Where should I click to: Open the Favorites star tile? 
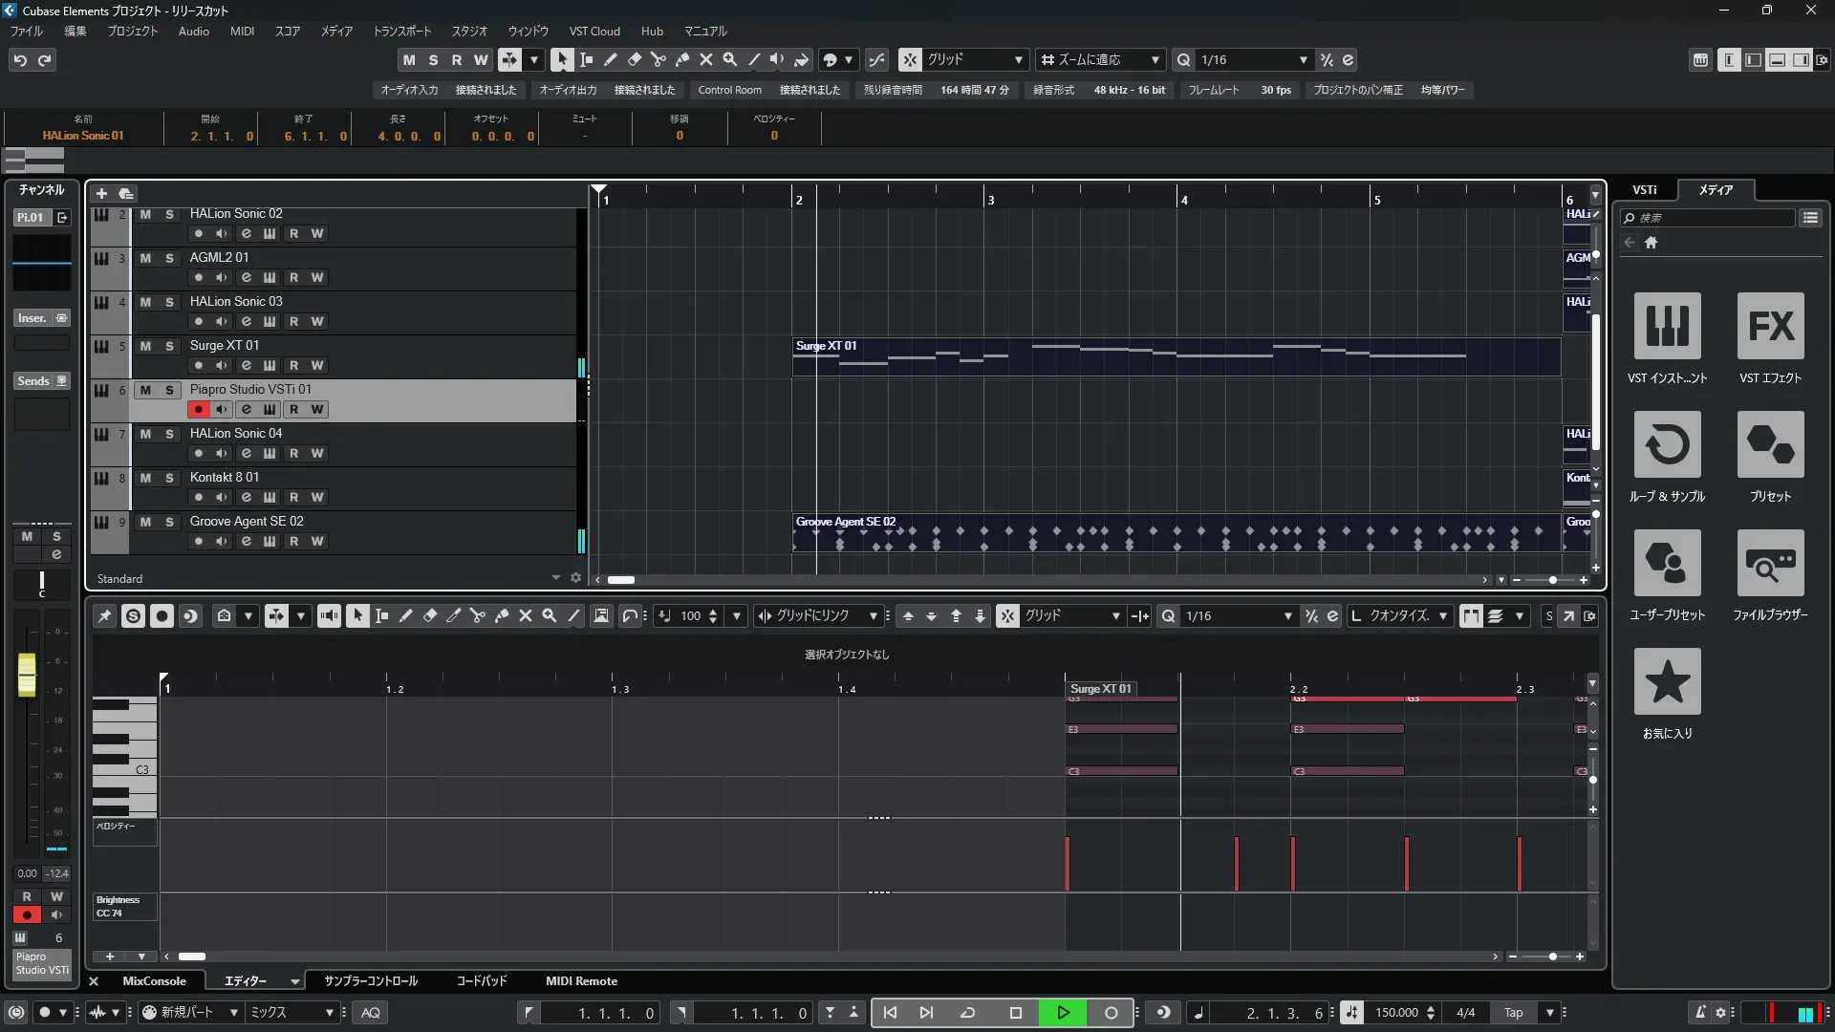(x=1667, y=681)
